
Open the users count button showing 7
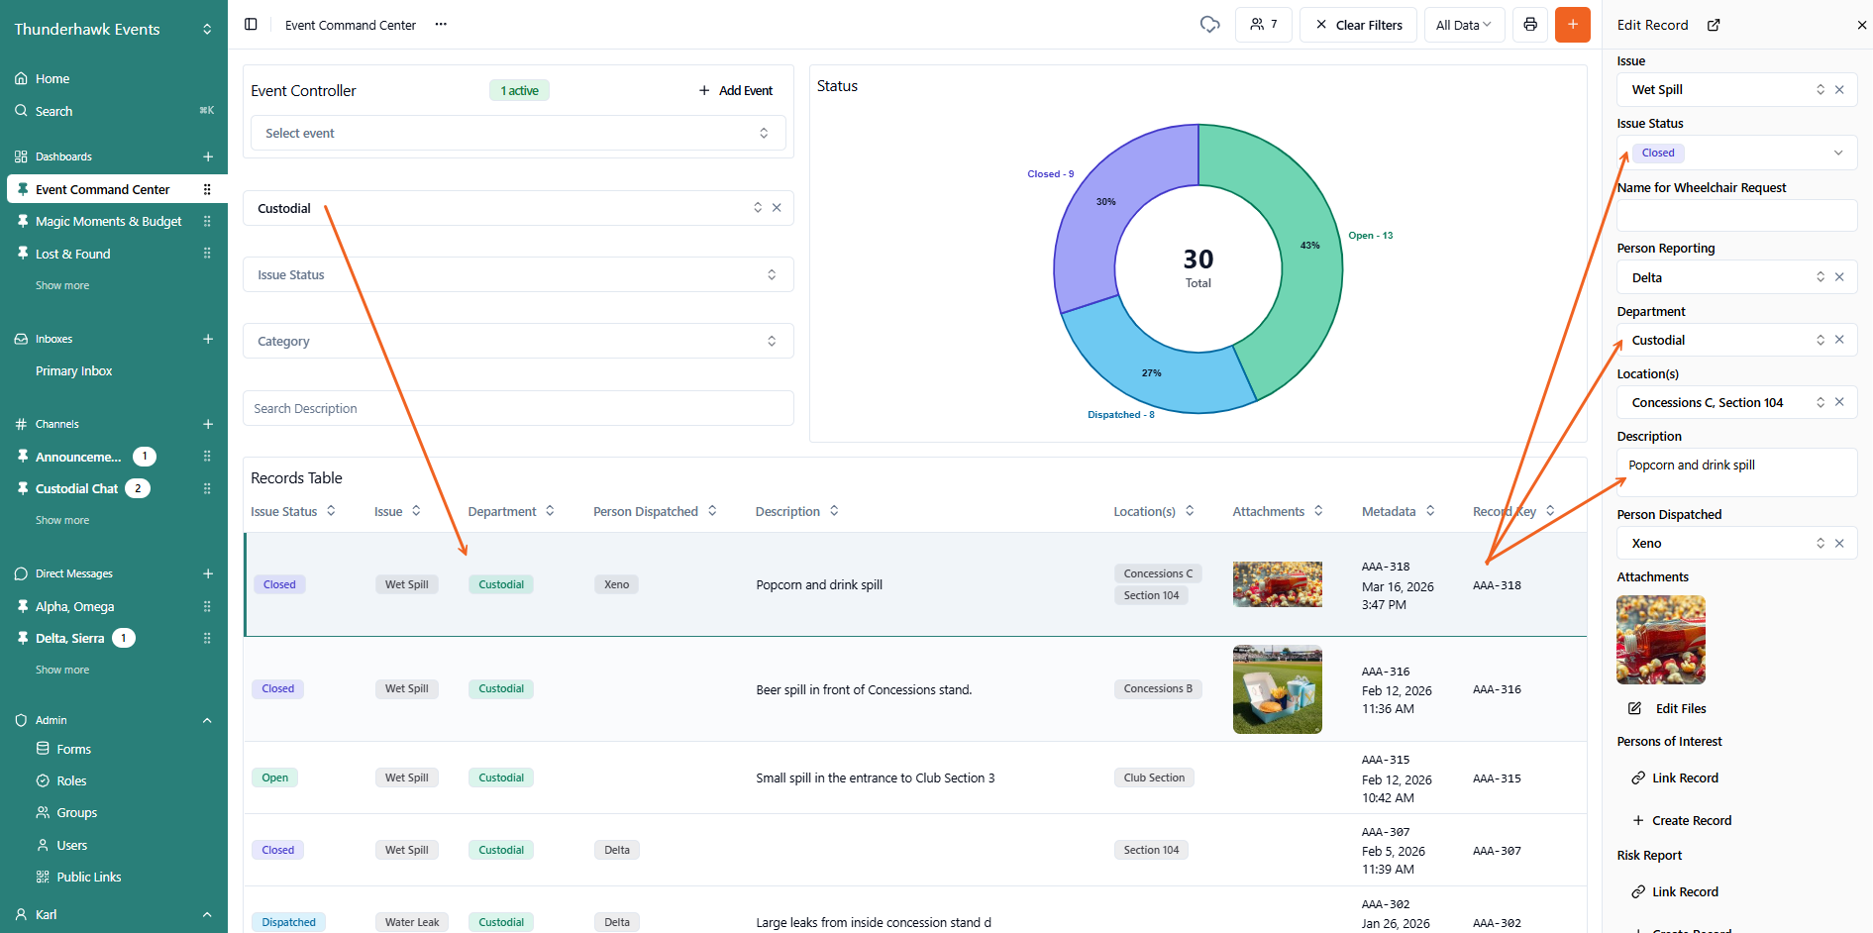coord(1263,25)
